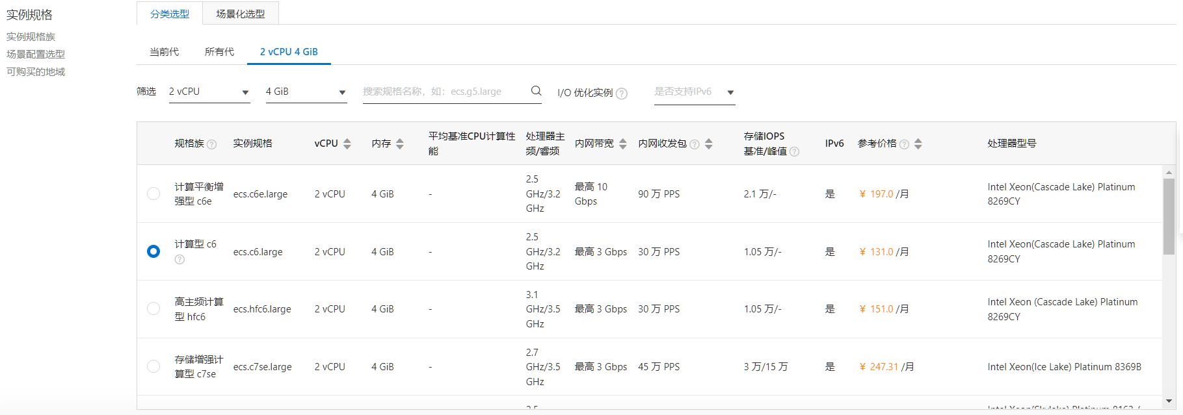The image size is (1183, 415).
Task: Click 处理器型号 column header
Action: pos(1011,144)
